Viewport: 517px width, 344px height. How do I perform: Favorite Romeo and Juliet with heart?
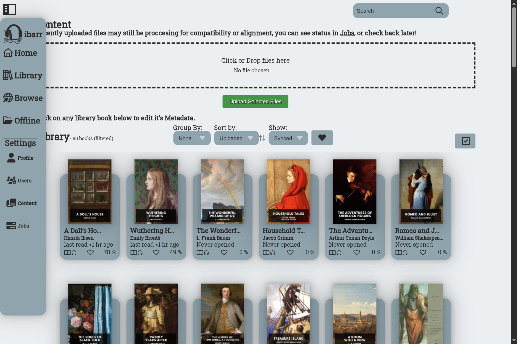pos(423,253)
